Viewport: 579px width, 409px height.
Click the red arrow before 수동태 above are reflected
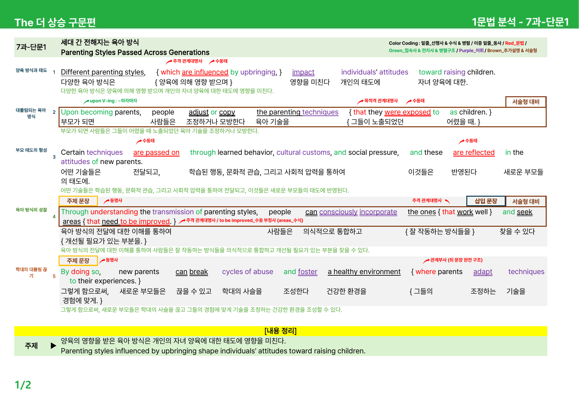point(462,142)
